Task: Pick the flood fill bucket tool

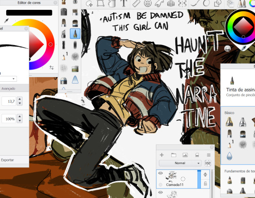Action: tap(112, 4)
